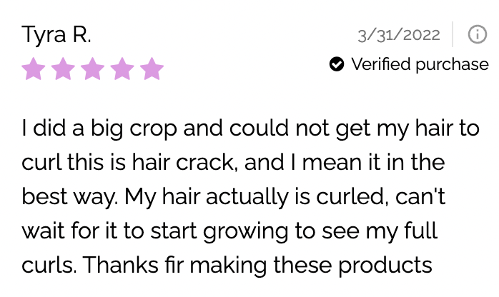Click the divider between date and info icon
The width and height of the screenshot is (499, 297).
pos(453,34)
